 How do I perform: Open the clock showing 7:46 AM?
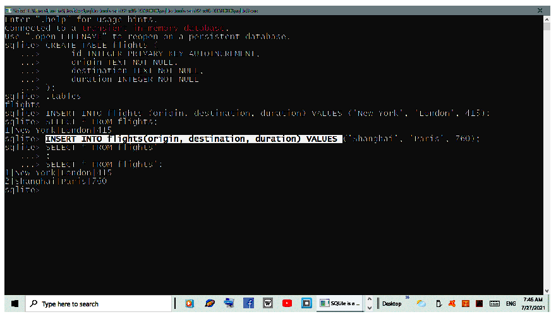pos(533,303)
